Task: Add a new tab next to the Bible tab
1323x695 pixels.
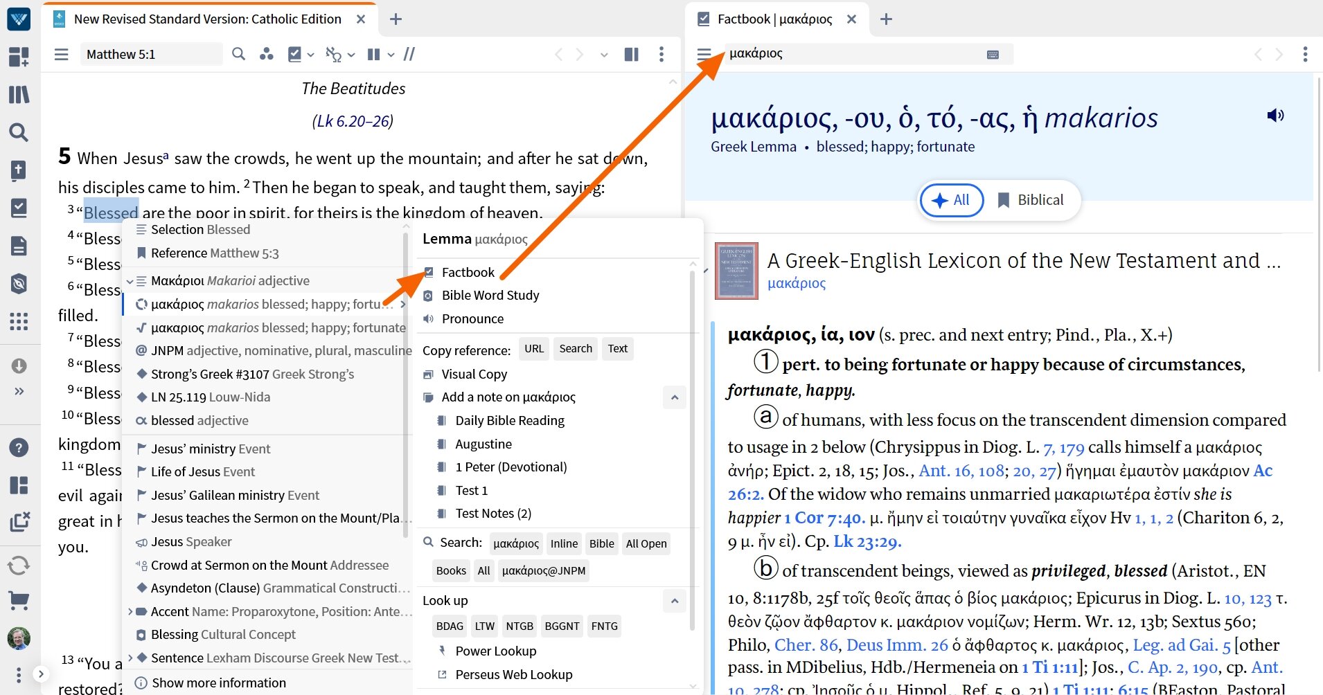Action: (396, 19)
